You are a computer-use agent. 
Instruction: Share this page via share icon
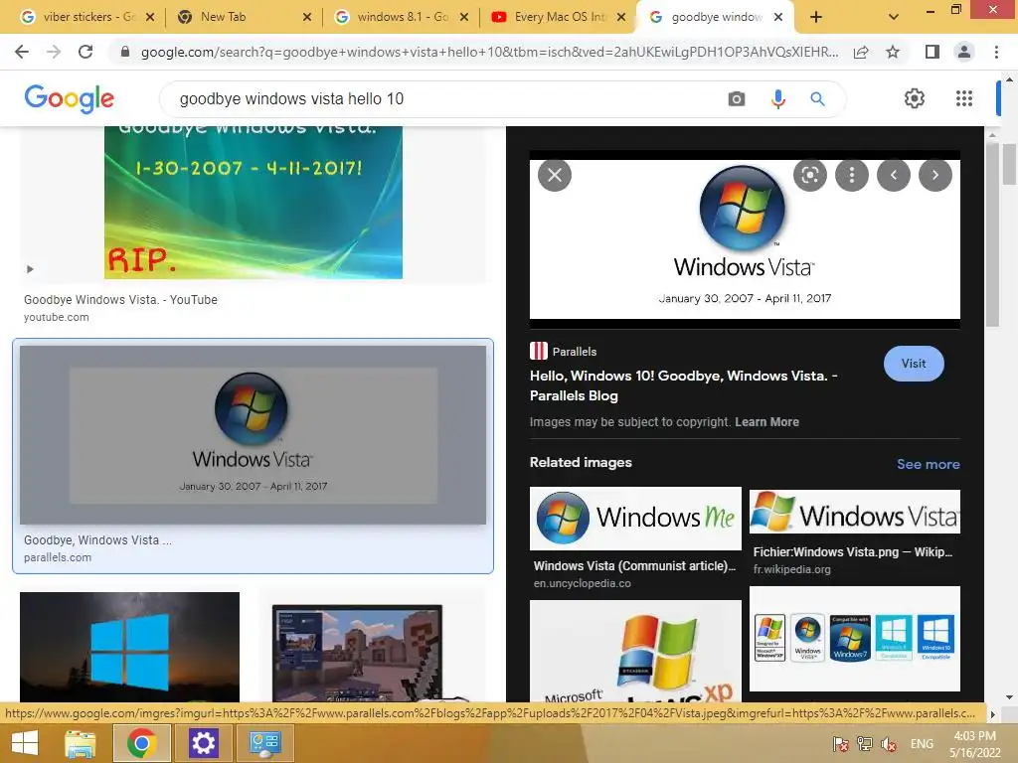click(x=861, y=52)
